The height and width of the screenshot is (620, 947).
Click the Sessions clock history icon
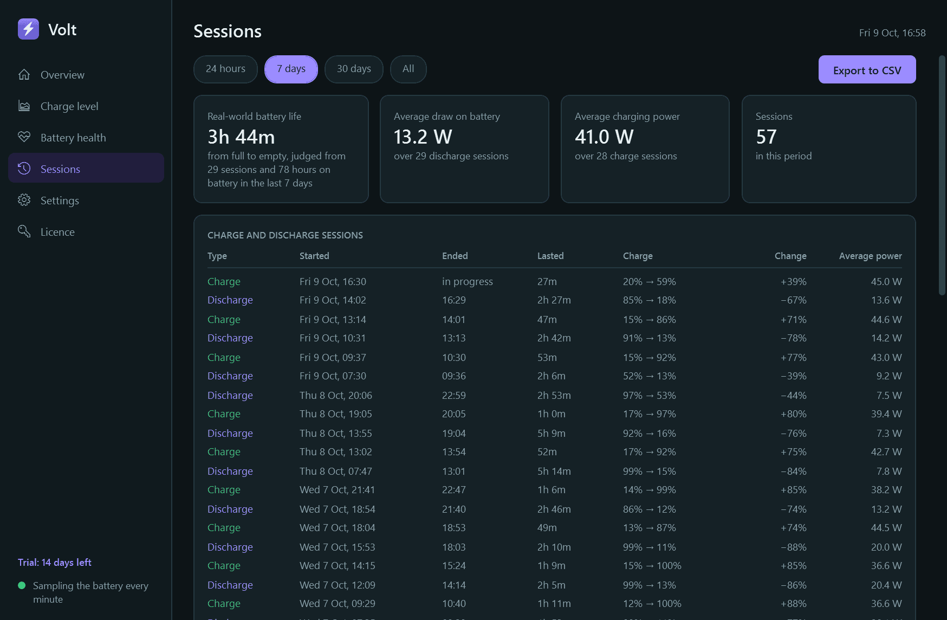tap(24, 169)
